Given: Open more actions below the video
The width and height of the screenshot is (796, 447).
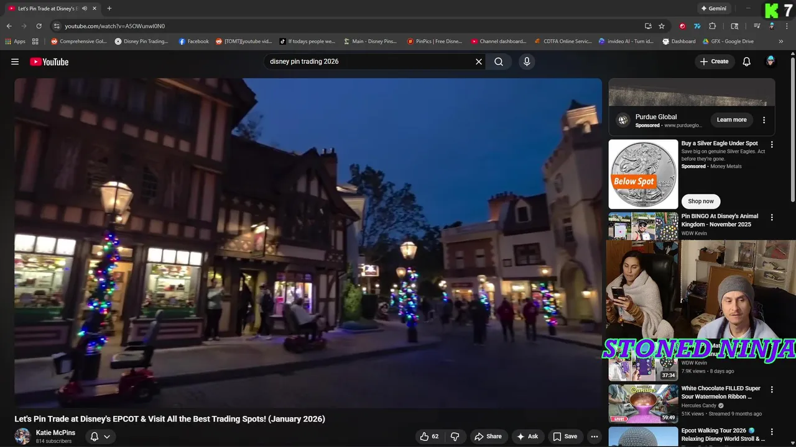Looking at the screenshot, I should pos(594,436).
